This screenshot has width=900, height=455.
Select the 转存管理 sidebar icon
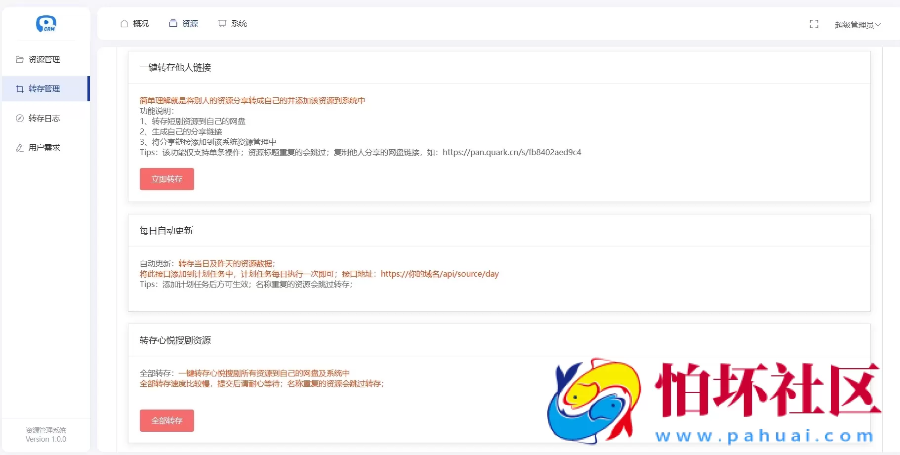[19, 88]
